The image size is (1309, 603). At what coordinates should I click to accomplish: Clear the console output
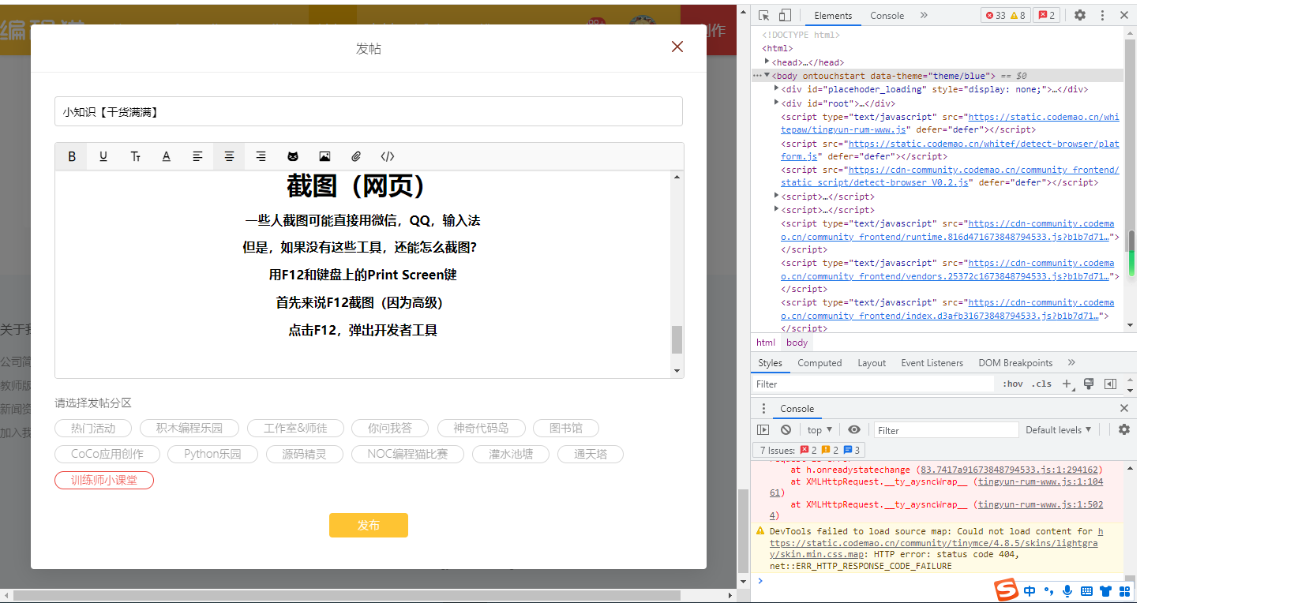click(786, 430)
